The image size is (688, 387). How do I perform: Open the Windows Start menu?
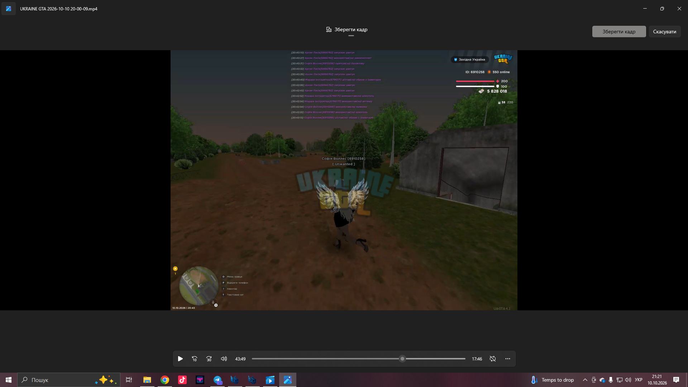(x=9, y=380)
